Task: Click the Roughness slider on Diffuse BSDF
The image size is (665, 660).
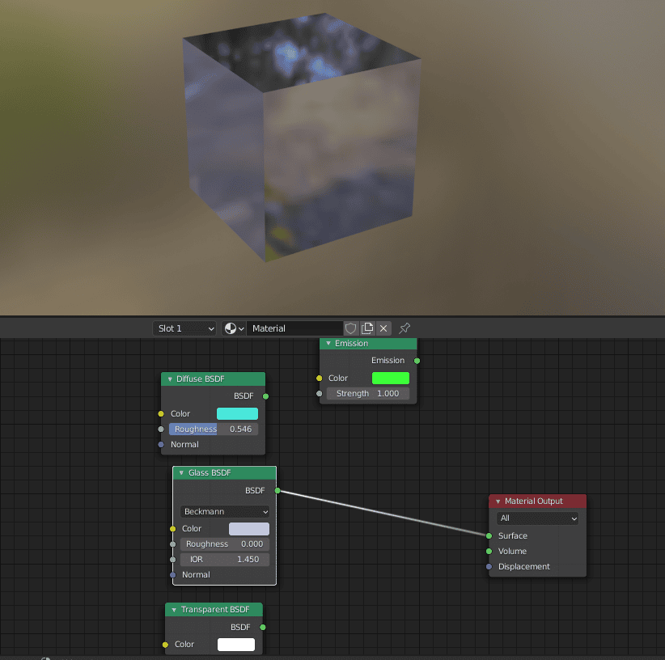Action: [x=214, y=429]
